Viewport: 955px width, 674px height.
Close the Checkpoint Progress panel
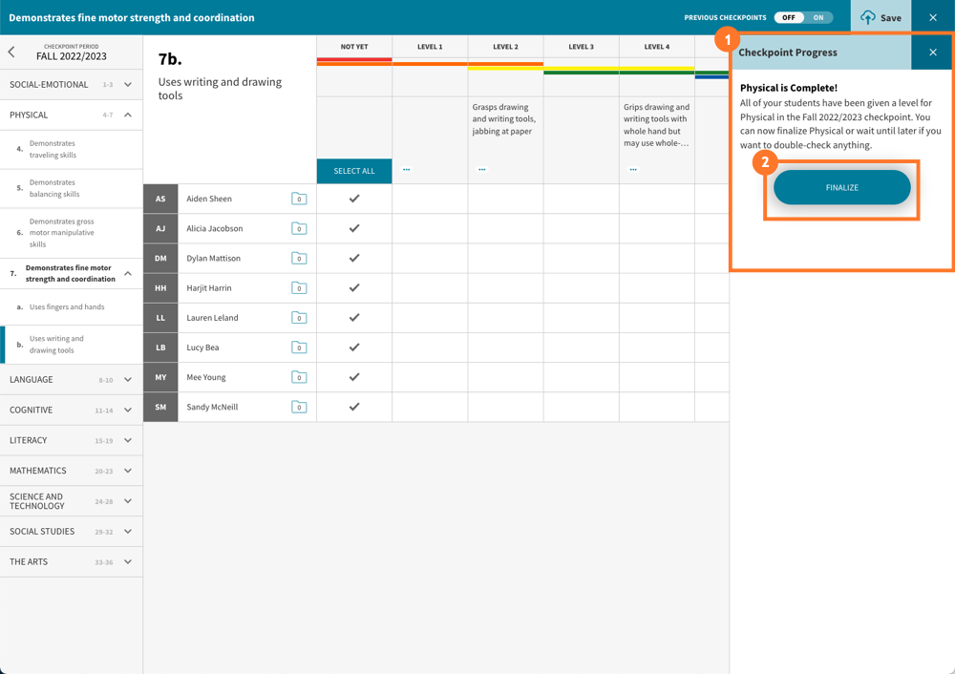click(932, 53)
